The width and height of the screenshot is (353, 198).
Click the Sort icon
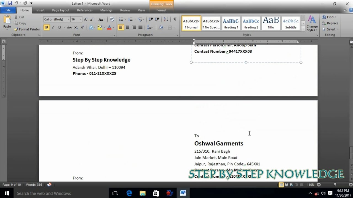(166, 19)
